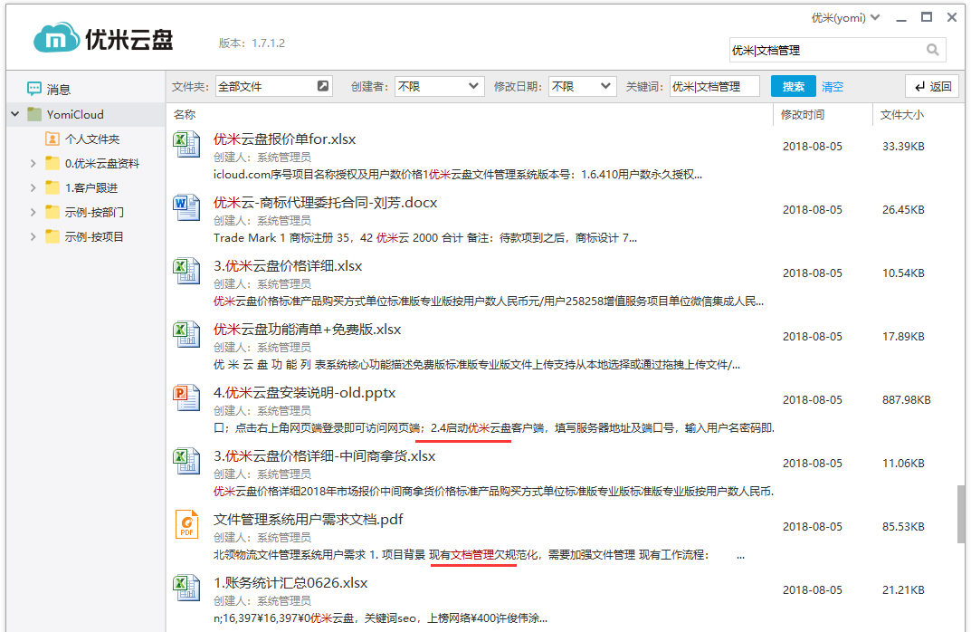Screen dimensions: 971x632
Task: Click PDF icon for 文件管理系统用户需求文档
Action: point(186,524)
